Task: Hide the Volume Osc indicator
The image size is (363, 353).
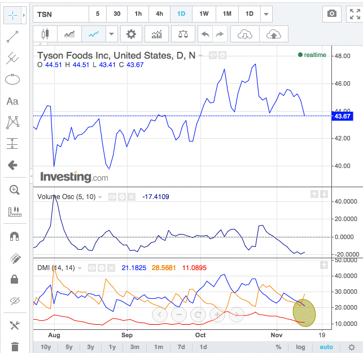Action: point(112,197)
